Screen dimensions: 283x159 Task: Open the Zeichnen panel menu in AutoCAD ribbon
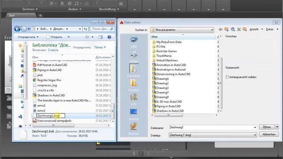pos(30,9)
